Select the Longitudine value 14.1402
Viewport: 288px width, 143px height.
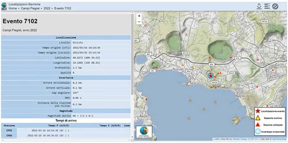tap(86, 63)
